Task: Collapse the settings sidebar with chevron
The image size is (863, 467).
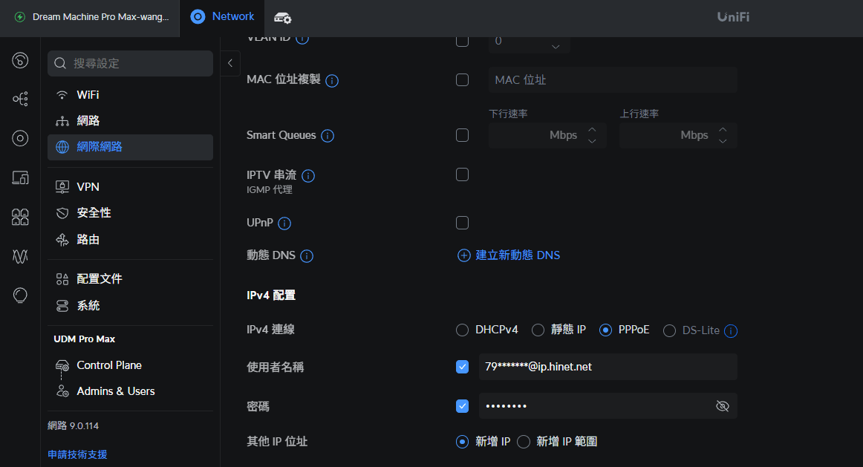Action: (230, 63)
